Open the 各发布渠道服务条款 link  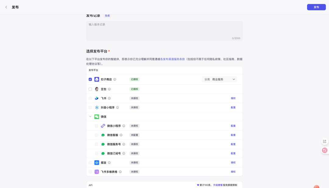(172, 59)
